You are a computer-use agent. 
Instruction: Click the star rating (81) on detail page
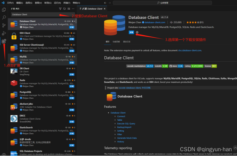point(195,22)
